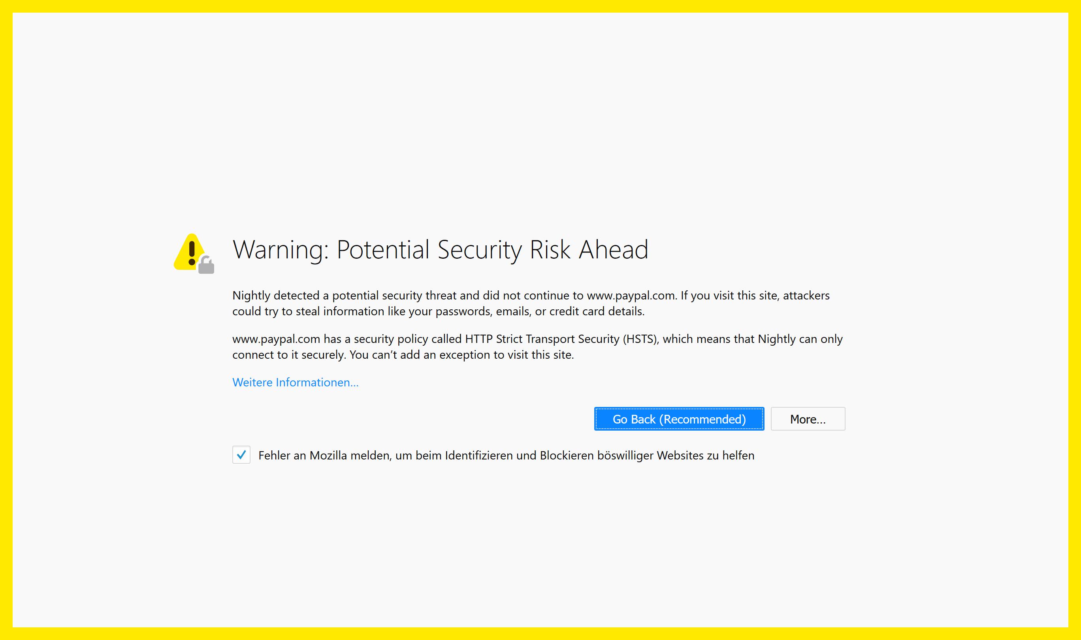1081x640 pixels.
Task: Open the 'Weitere Informationen…' link
Action: [296, 382]
